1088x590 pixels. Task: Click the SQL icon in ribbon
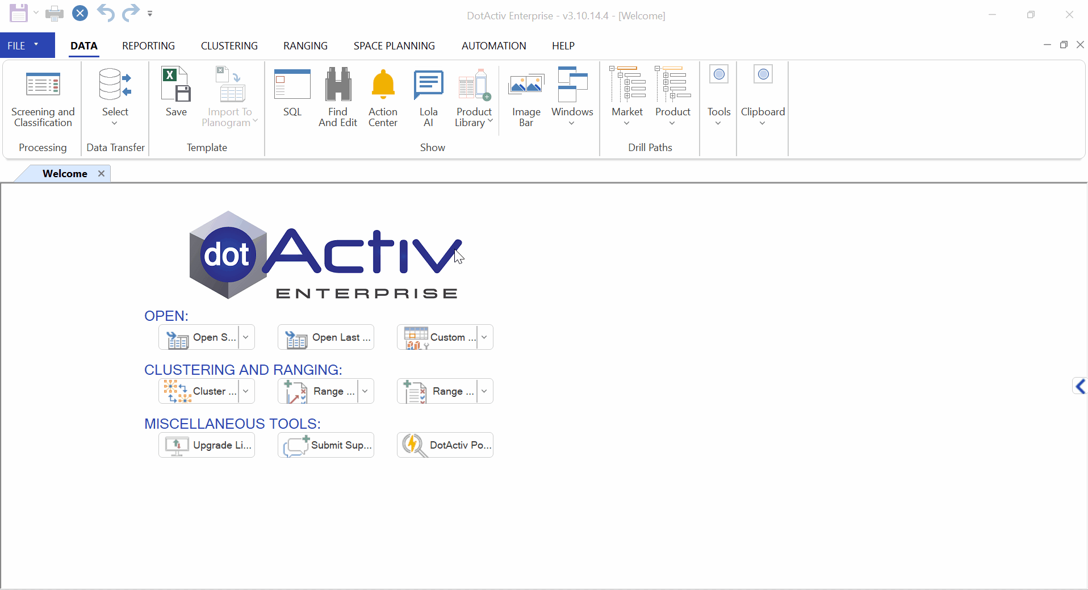click(x=292, y=94)
